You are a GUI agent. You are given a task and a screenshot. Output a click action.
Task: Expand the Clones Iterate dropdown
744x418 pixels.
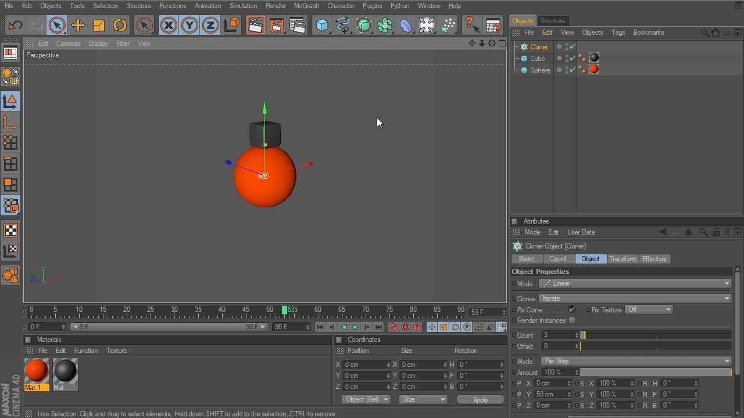click(635, 298)
